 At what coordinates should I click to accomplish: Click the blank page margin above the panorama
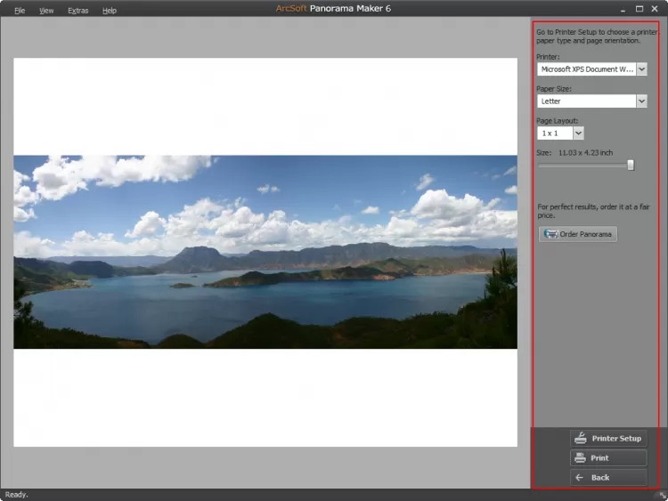[265, 107]
